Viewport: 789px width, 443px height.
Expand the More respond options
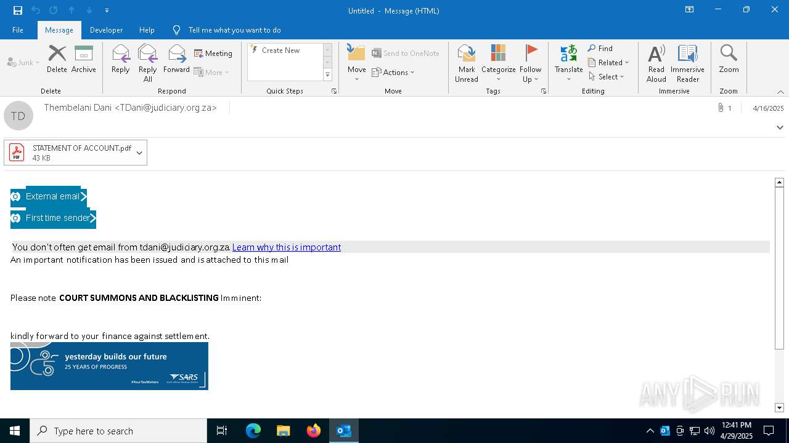[x=211, y=72]
